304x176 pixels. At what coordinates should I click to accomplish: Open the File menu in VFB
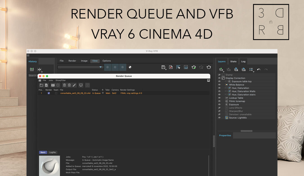click(x=62, y=61)
